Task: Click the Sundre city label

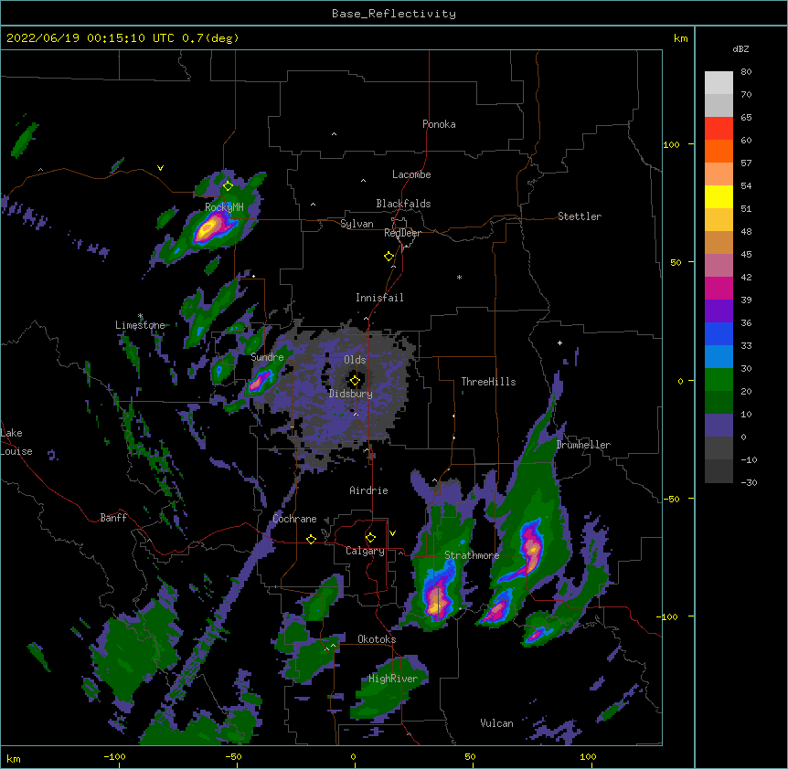Action: 267,357
